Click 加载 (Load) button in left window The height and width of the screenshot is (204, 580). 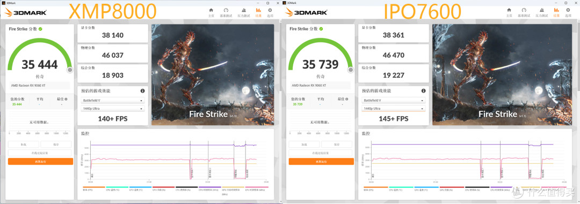24,145
